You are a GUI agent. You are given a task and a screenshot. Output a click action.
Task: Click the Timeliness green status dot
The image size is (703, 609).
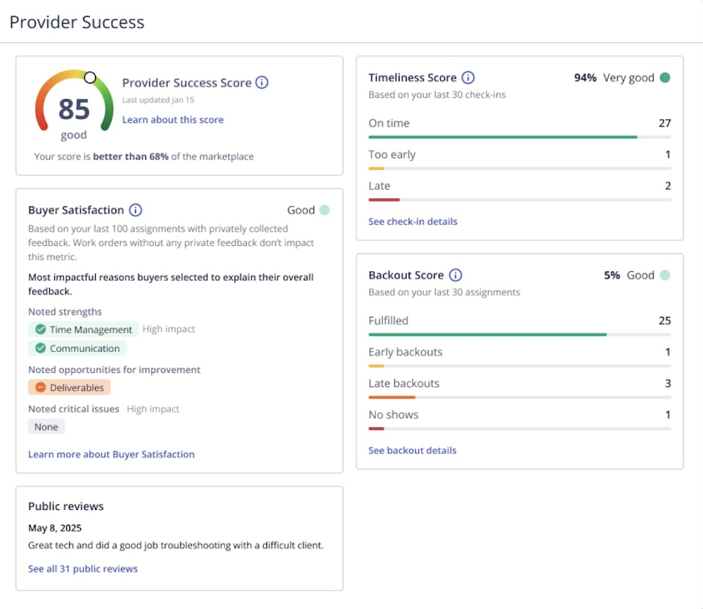click(x=665, y=78)
